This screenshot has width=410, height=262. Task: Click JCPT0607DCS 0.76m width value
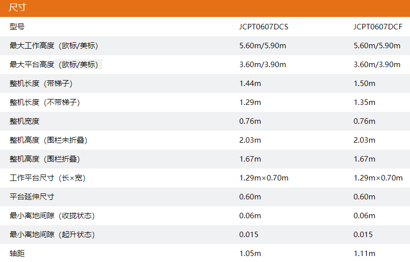[250, 121]
